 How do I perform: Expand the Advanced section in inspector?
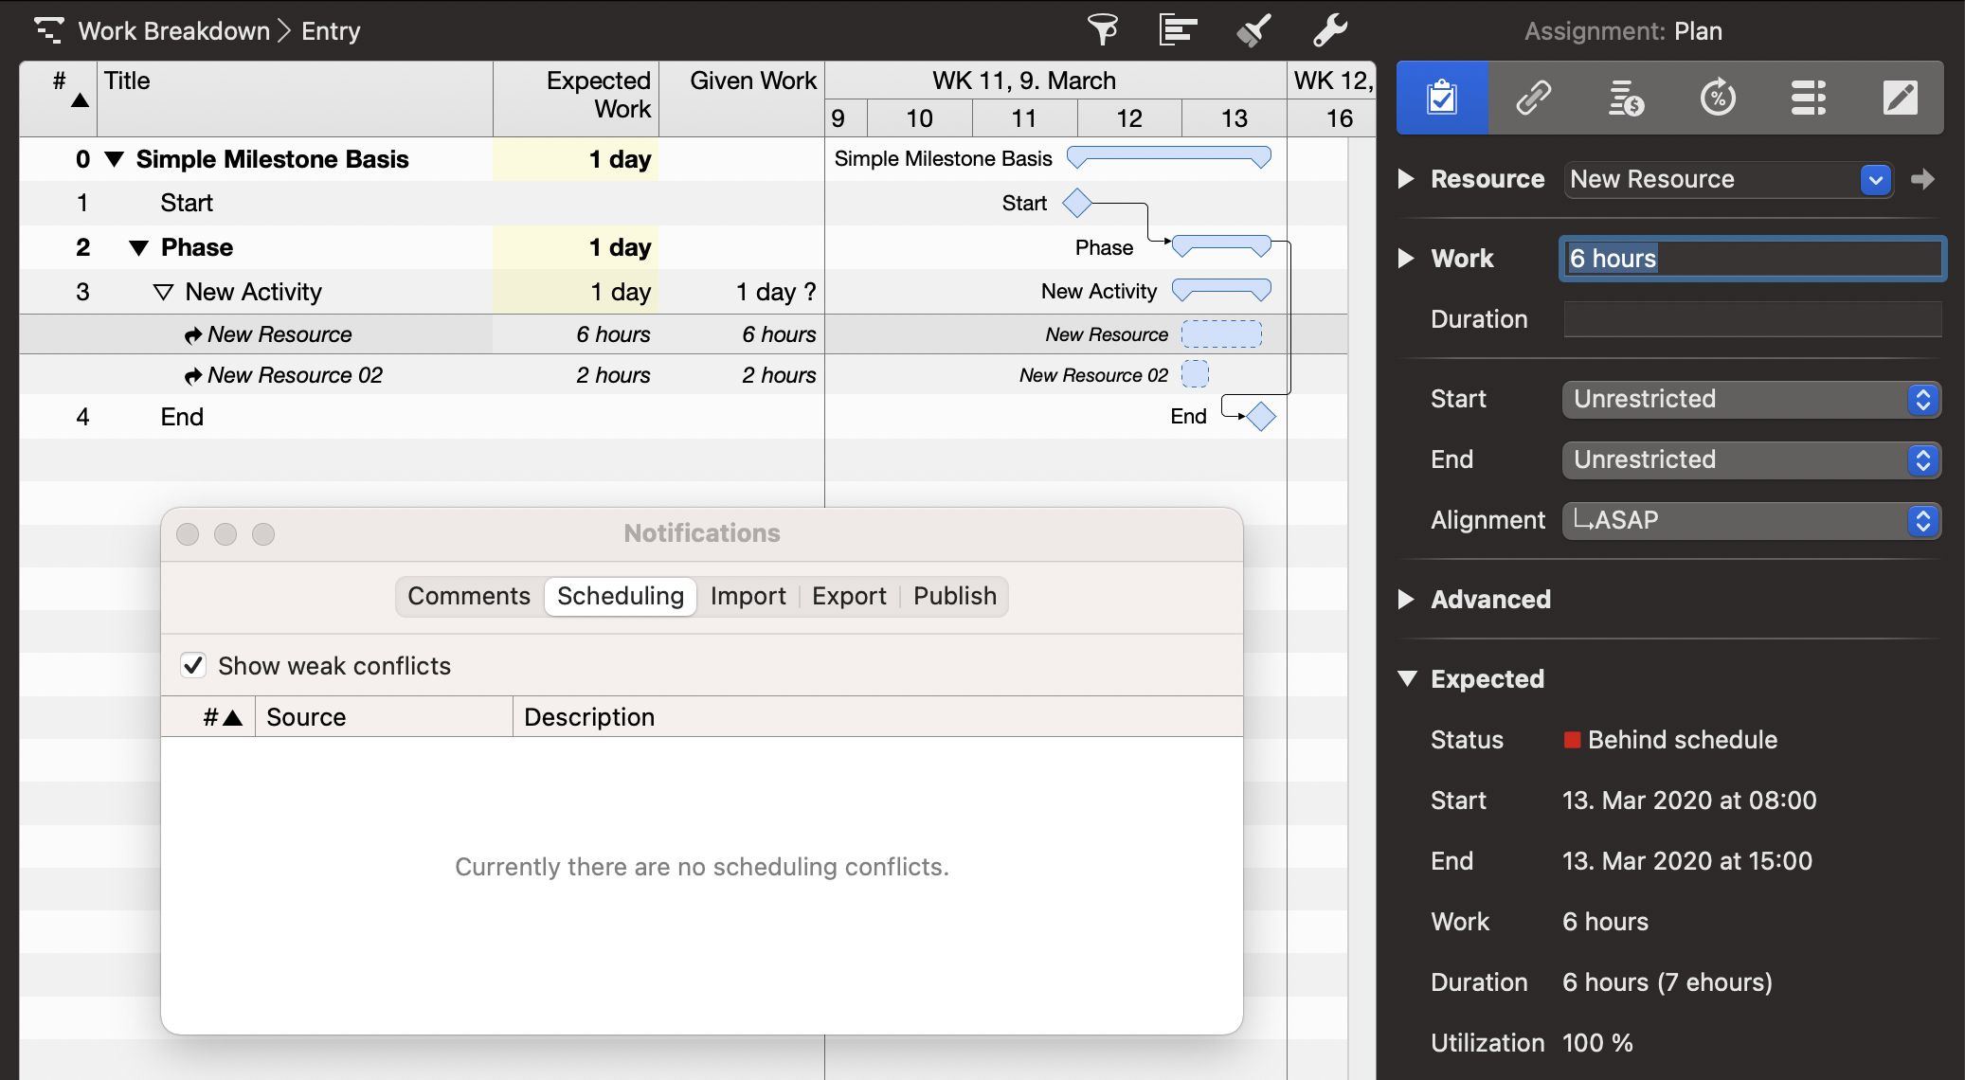click(x=1407, y=599)
